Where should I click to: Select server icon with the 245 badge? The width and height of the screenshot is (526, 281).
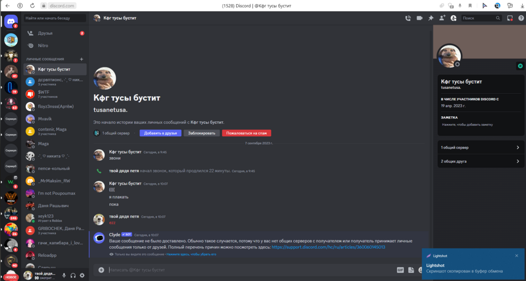coord(11,214)
